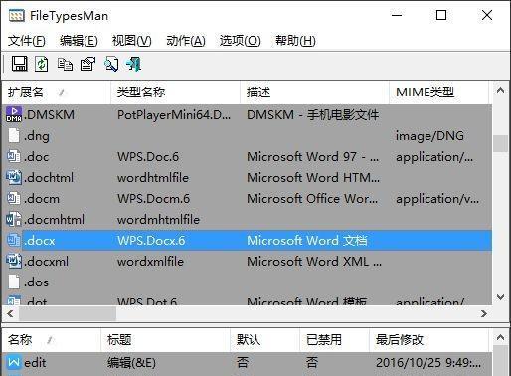Select the .docxml extension row

(x=247, y=261)
